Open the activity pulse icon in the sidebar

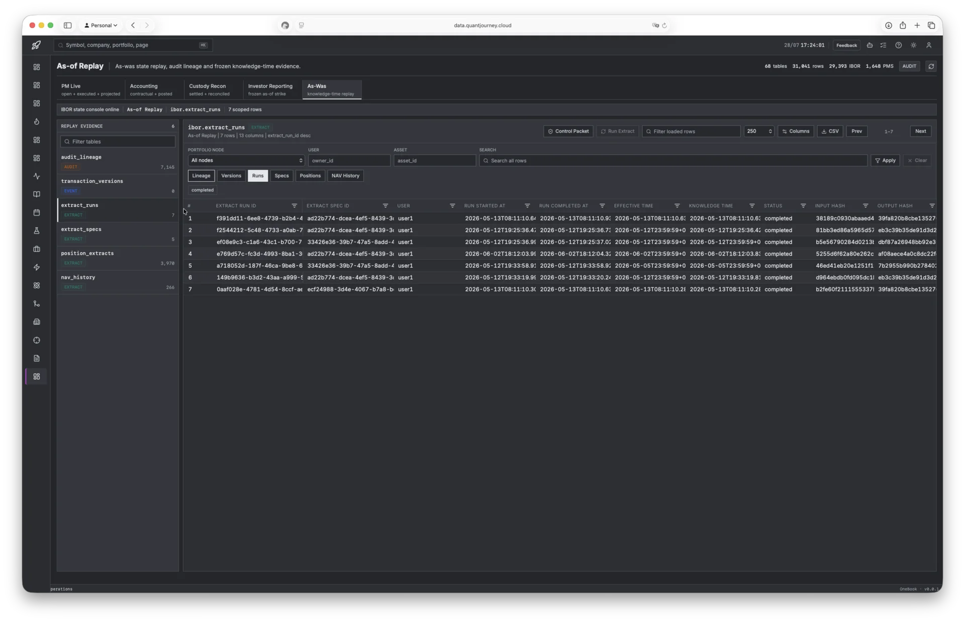pyautogui.click(x=37, y=176)
